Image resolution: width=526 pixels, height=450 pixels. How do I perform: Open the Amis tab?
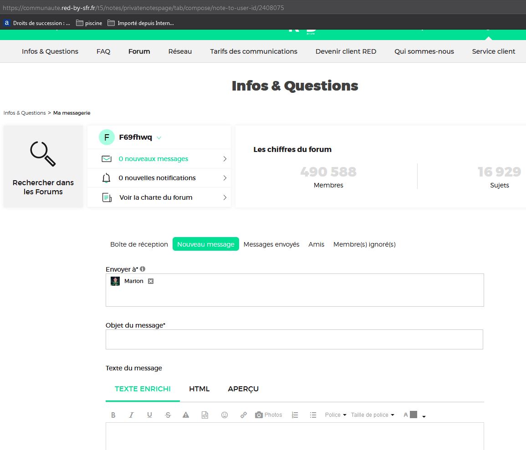[317, 244]
